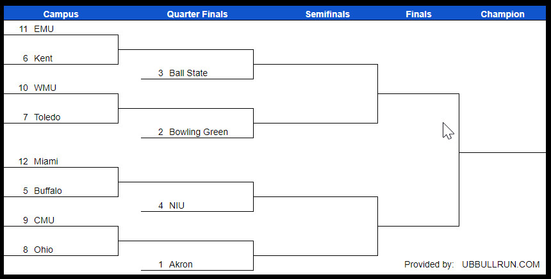Viewport: 551px width, 279px height.
Task: Click the Provided by label
Action: (x=429, y=264)
